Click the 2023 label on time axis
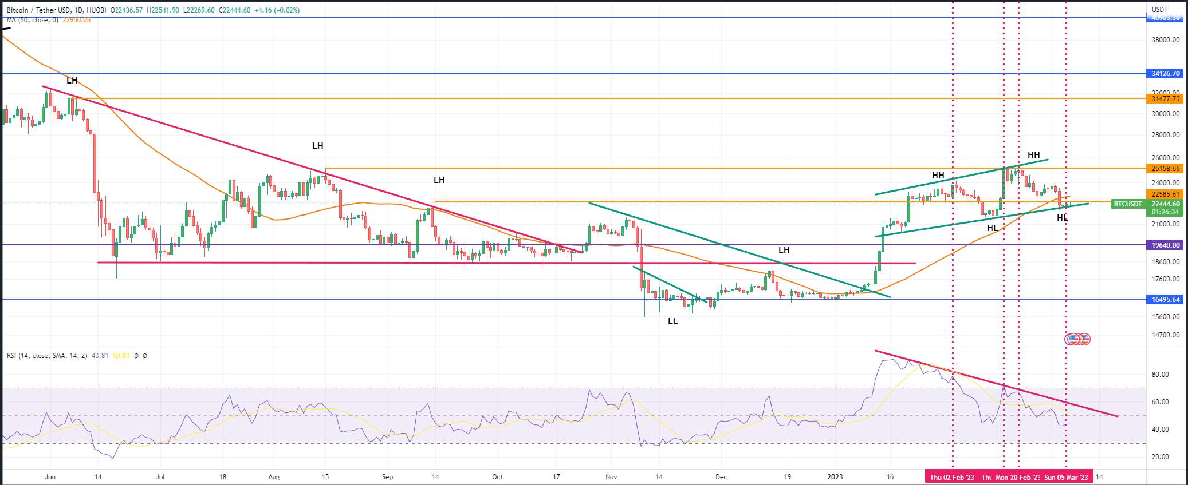Screen dimensions: 1188x485 835,477
